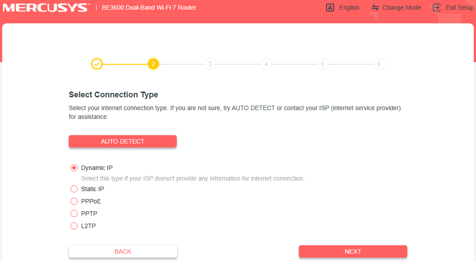Click the step 2 indicator circle
This screenshot has height=262, width=476.
pos(153,64)
